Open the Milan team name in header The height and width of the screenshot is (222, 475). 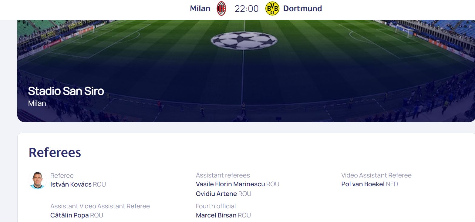click(x=200, y=8)
